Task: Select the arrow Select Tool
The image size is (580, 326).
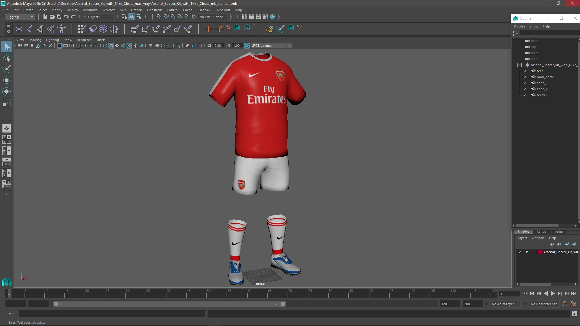Action: click(x=7, y=47)
